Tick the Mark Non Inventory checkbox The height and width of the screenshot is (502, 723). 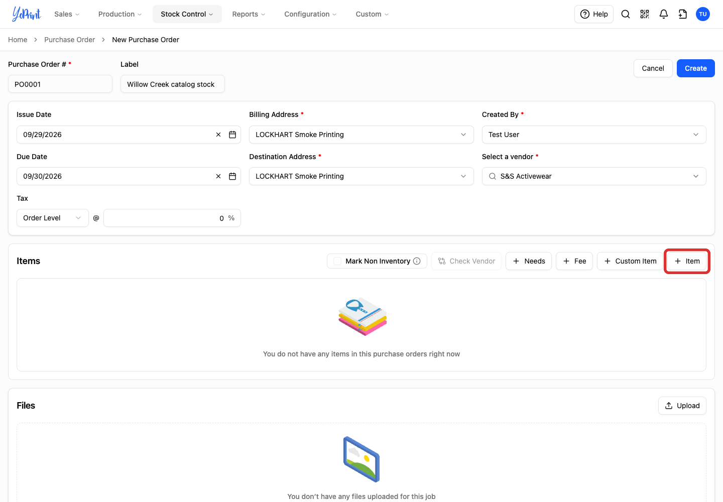(337, 261)
